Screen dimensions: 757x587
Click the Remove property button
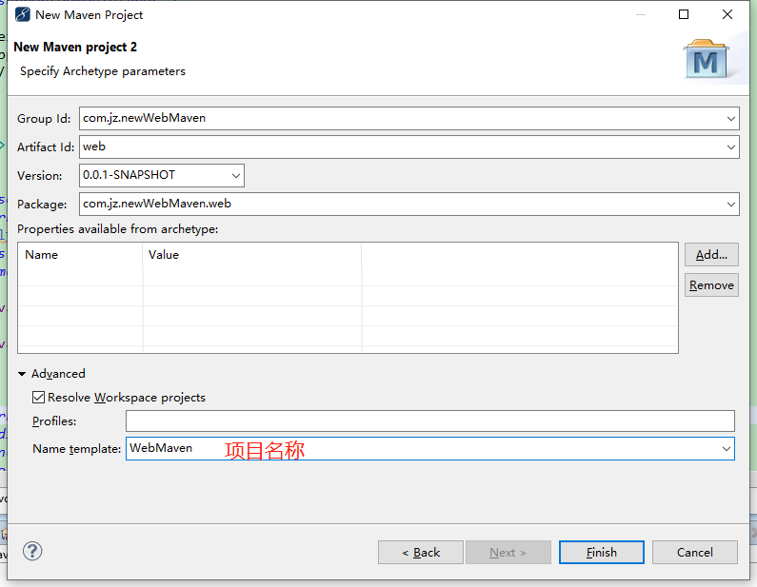[711, 285]
